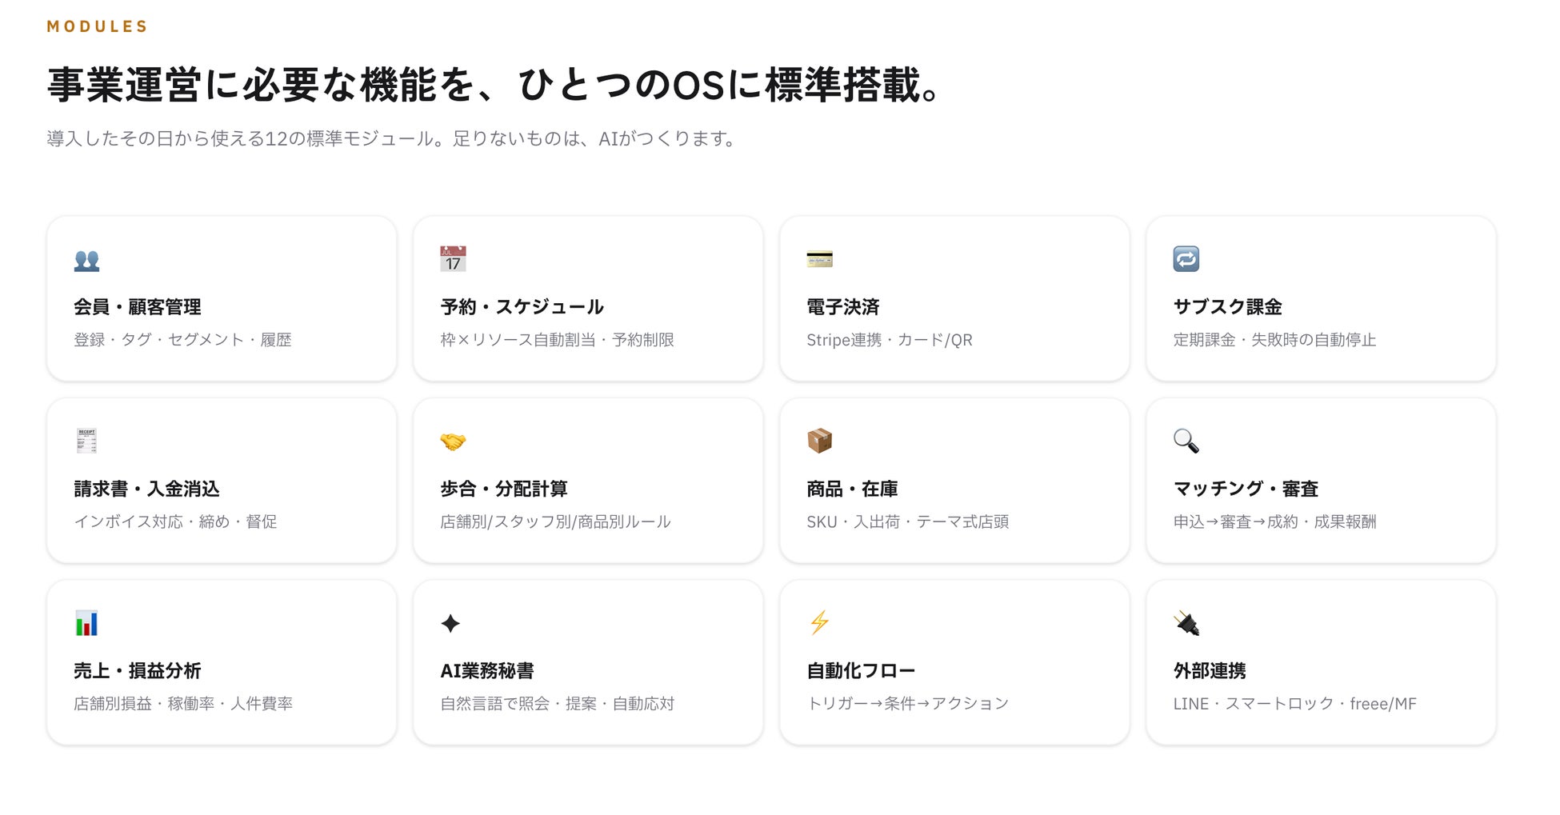Open the AI業務秘書 card heading
Screen dimensions: 1560x815
click(x=487, y=671)
